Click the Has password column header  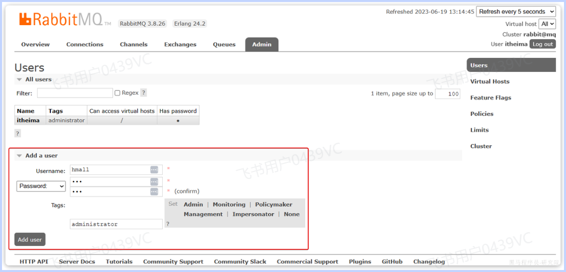178,111
